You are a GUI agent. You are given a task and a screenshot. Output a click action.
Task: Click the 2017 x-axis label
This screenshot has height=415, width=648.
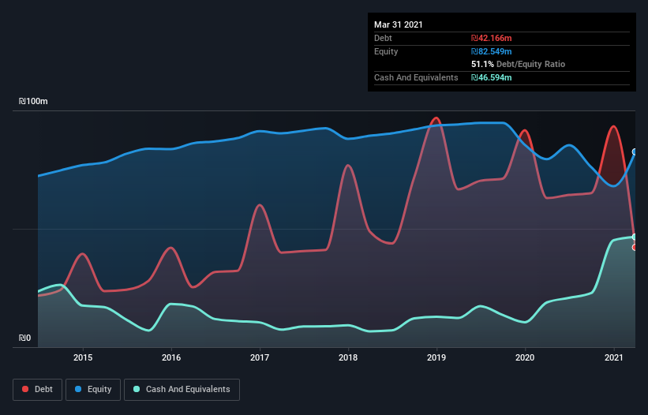[x=260, y=357]
